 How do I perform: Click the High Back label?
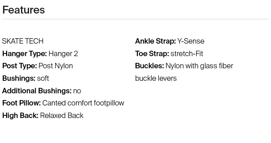[x=20, y=116]
